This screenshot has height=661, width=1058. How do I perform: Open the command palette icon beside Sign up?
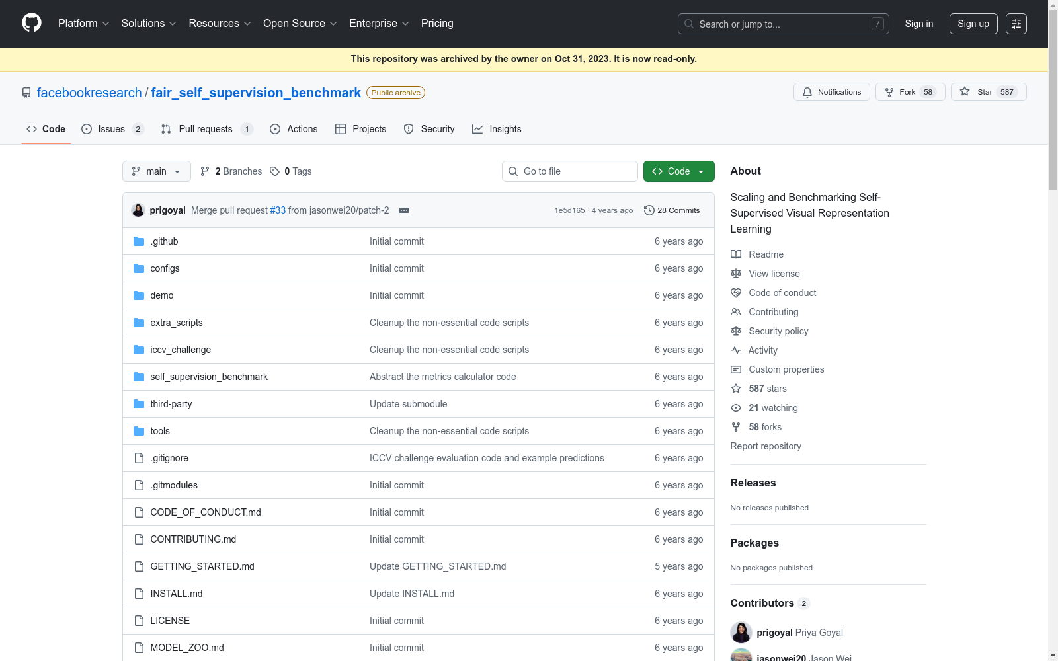pyautogui.click(x=1016, y=24)
